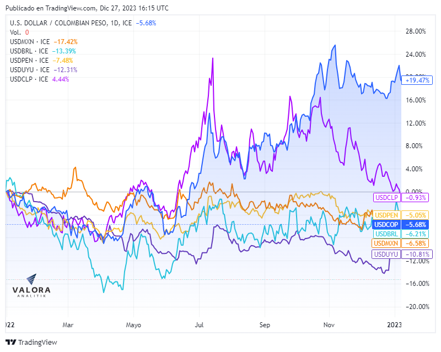441x352 pixels.
Task: Click the TradingView logo icon
Action: tap(10, 342)
